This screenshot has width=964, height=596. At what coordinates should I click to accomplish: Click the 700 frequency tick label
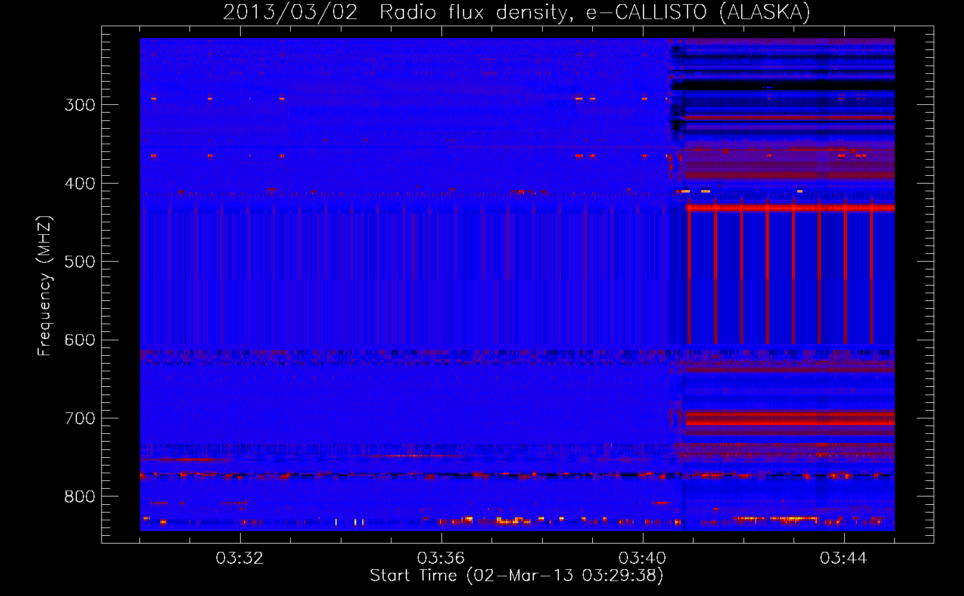coord(80,418)
